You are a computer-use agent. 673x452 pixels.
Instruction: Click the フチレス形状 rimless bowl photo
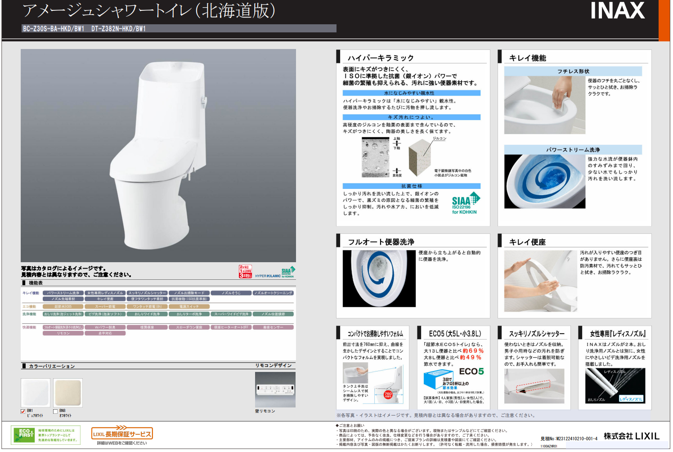click(544, 105)
